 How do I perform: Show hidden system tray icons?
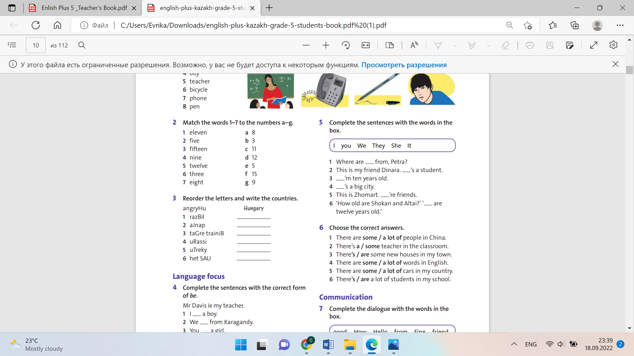(x=514, y=344)
